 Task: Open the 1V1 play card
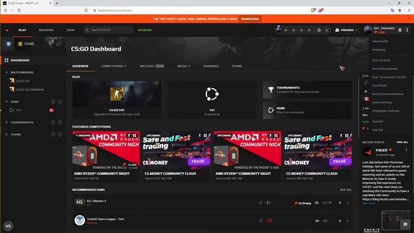(x=212, y=100)
